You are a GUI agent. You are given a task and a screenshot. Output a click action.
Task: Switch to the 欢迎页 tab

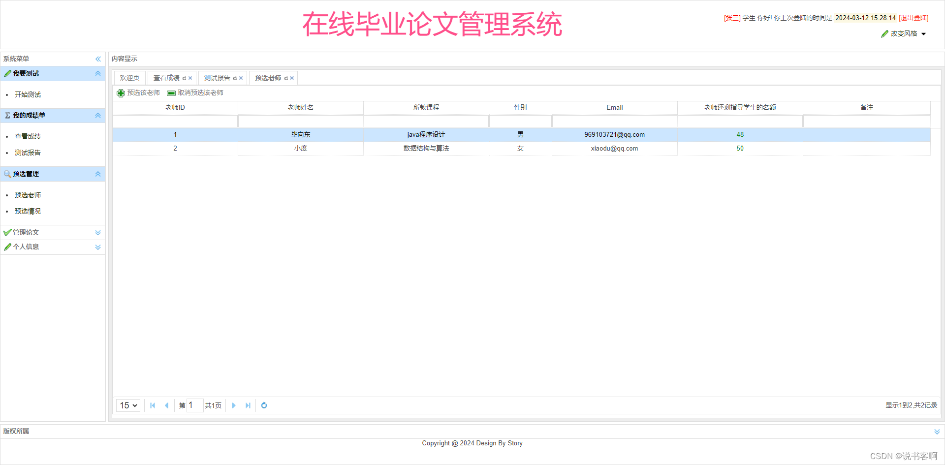(130, 78)
